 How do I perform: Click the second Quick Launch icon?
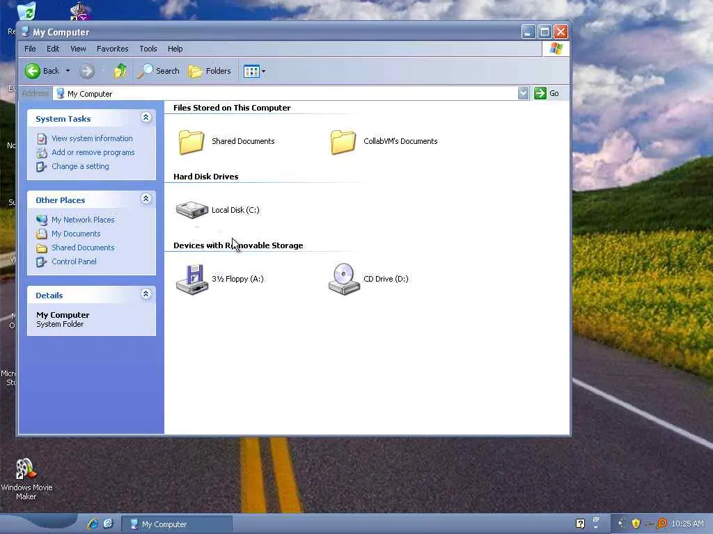pyautogui.click(x=108, y=524)
